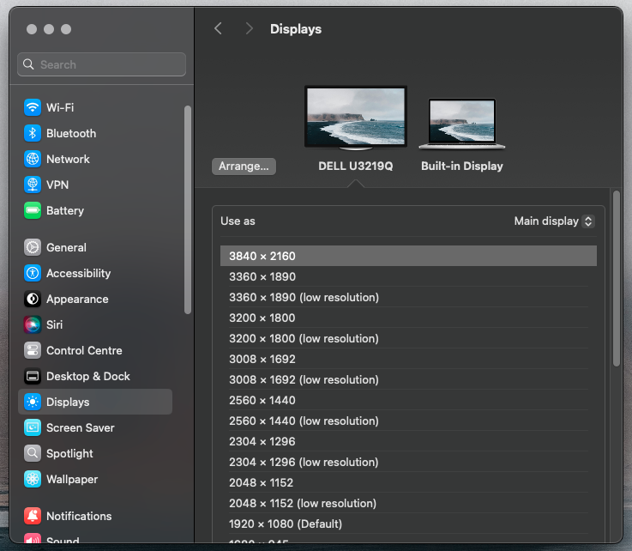The height and width of the screenshot is (551, 632).
Task: Go back with the left chevron
Action: (218, 28)
